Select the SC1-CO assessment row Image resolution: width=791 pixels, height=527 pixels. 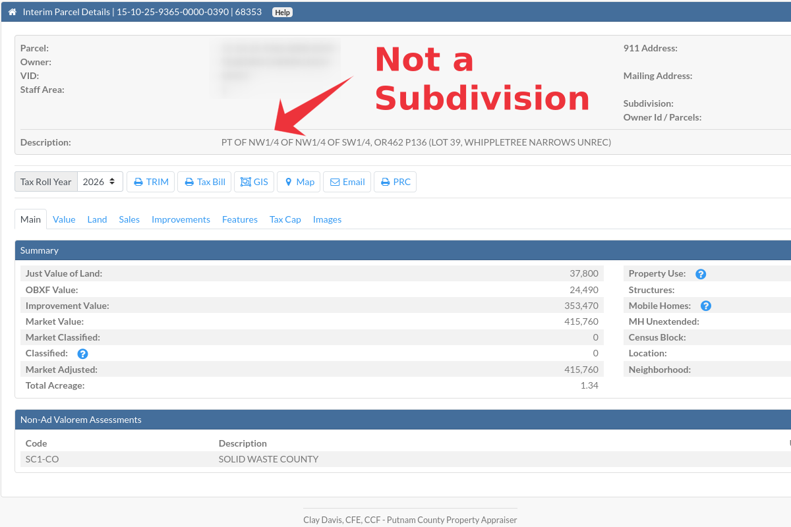[198, 459]
